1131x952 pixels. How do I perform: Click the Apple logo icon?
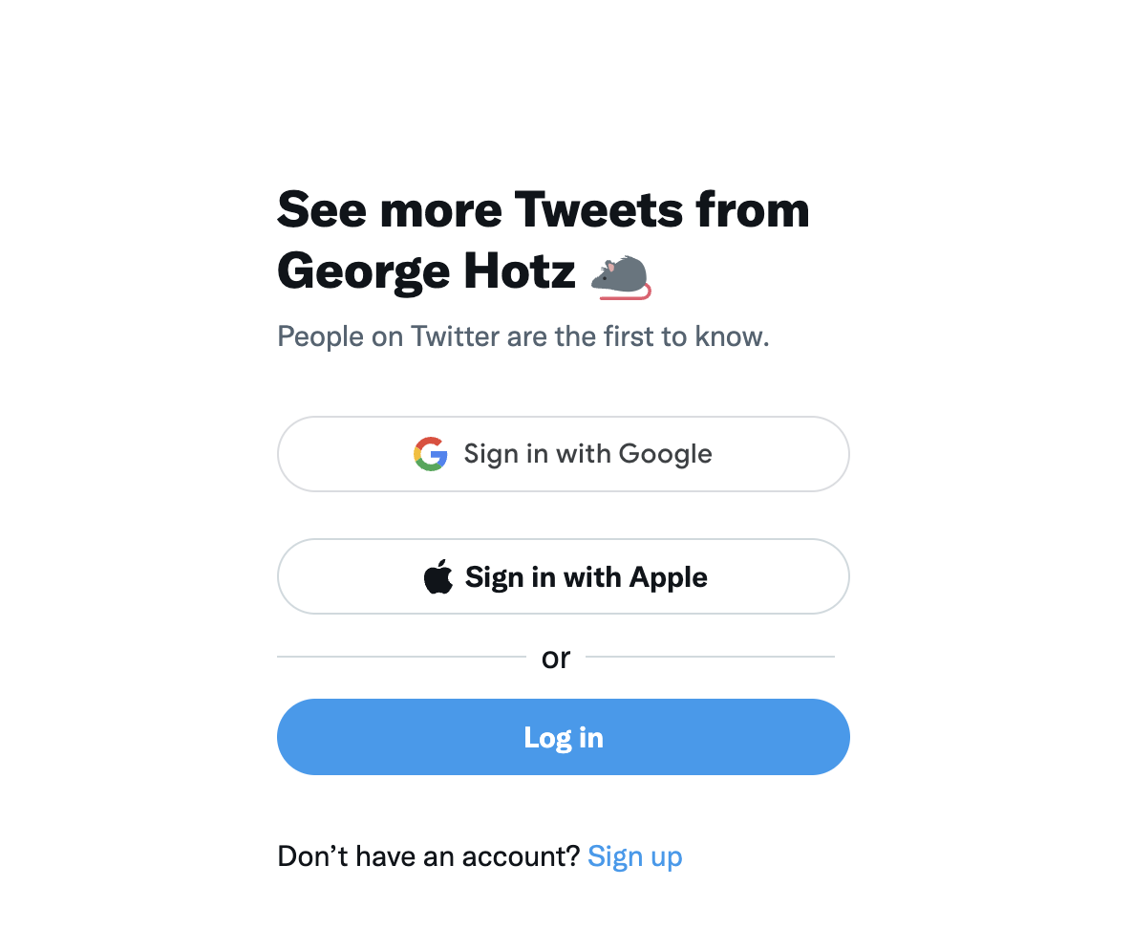click(x=438, y=576)
